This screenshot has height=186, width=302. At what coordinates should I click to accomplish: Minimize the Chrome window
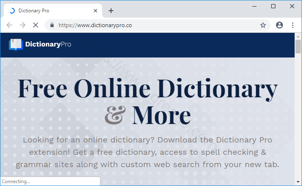click(255, 6)
